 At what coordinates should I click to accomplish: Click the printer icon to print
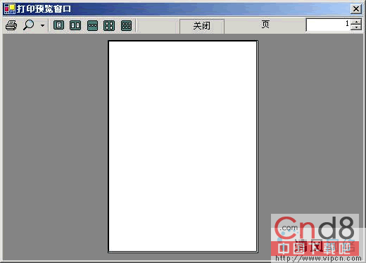click(11, 25)
